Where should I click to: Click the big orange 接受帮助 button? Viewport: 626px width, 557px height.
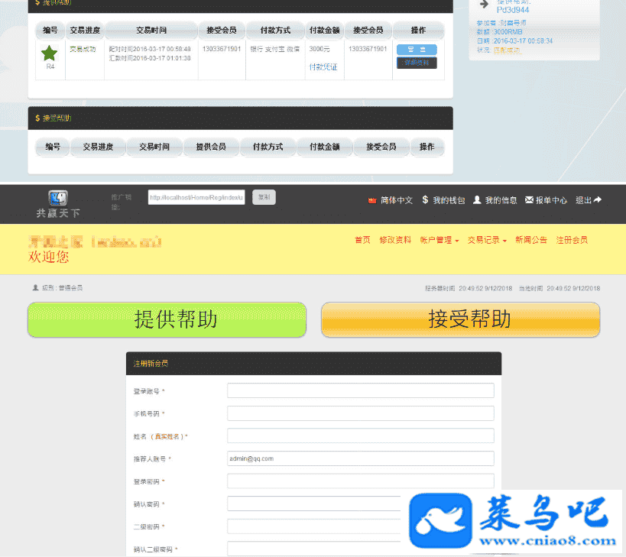pyautogui.click(x=461, y=319)
